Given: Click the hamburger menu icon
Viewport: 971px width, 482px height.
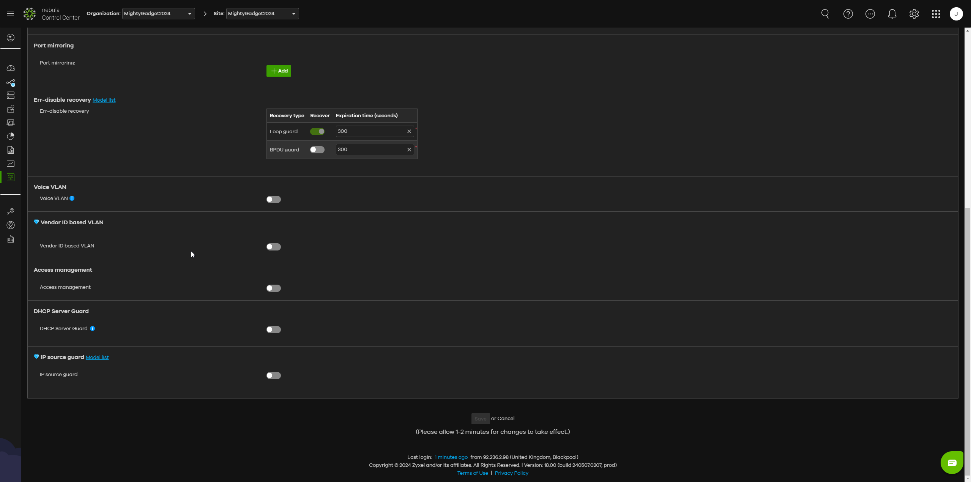Looking at the screenshot, I should point(11,14).
